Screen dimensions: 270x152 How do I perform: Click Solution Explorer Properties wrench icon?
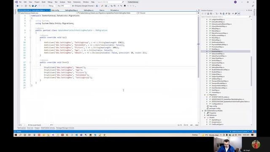pyautogui.click(x=236, y=14)
